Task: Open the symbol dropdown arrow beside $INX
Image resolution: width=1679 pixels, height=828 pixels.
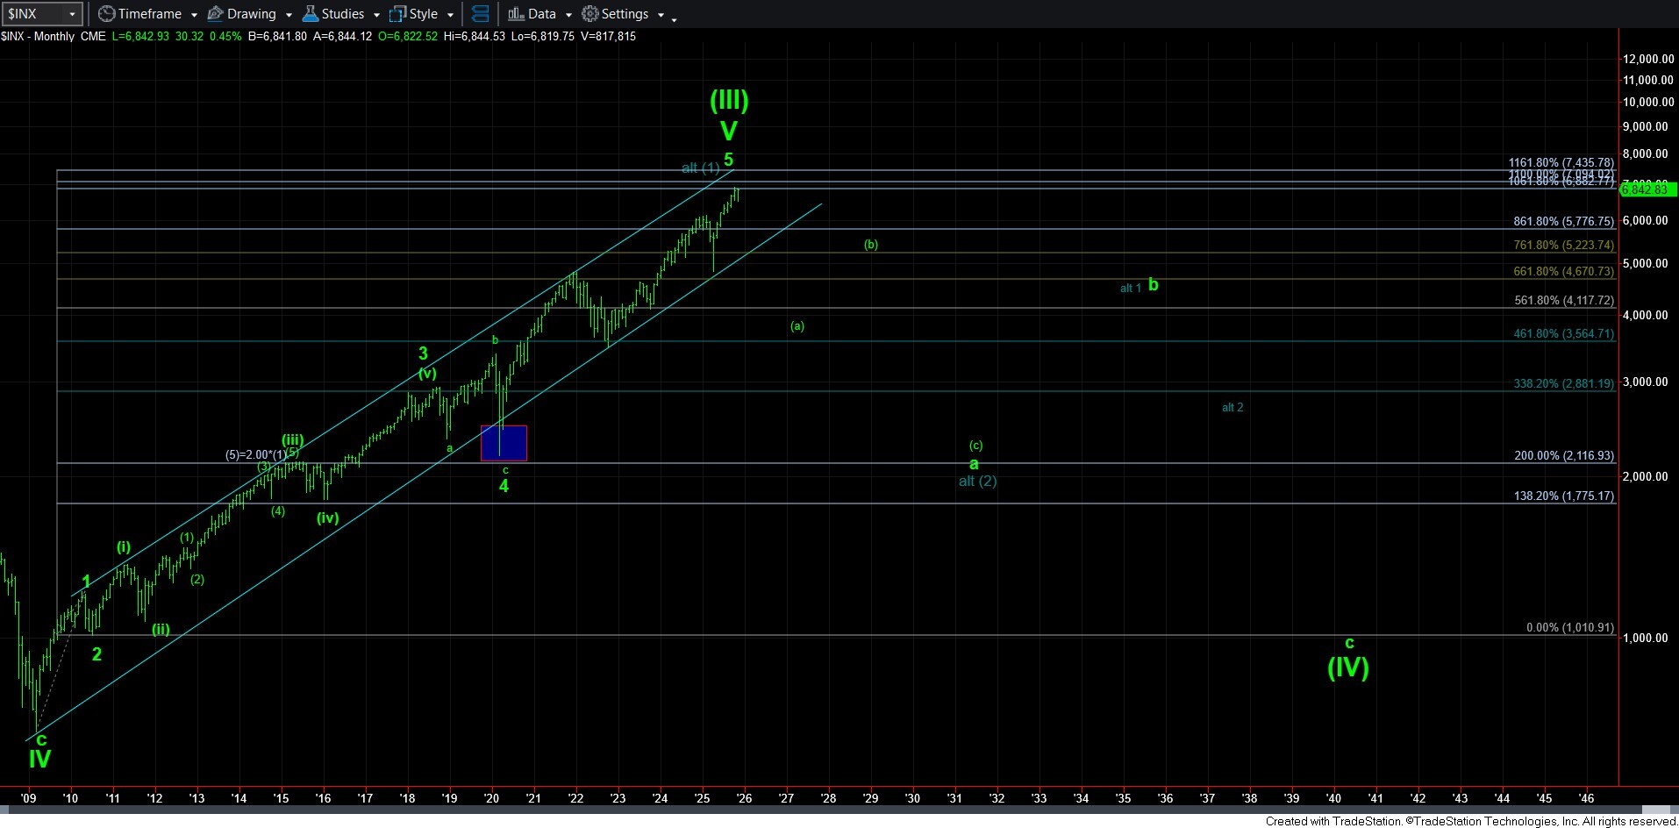Action: point(72,14)
